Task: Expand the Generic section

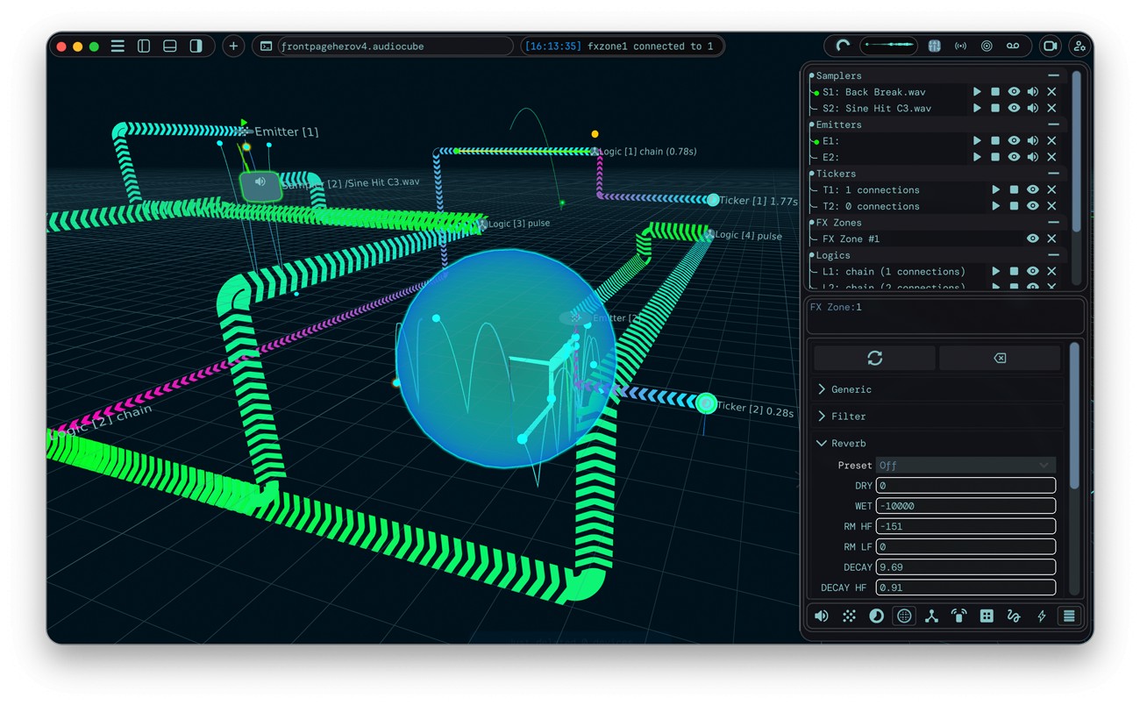Action: [x=851, y=389]
